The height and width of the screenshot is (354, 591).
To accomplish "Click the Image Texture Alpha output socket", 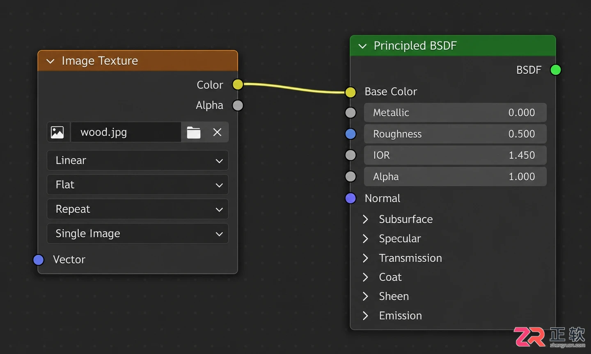I will [x=238, y=105].
